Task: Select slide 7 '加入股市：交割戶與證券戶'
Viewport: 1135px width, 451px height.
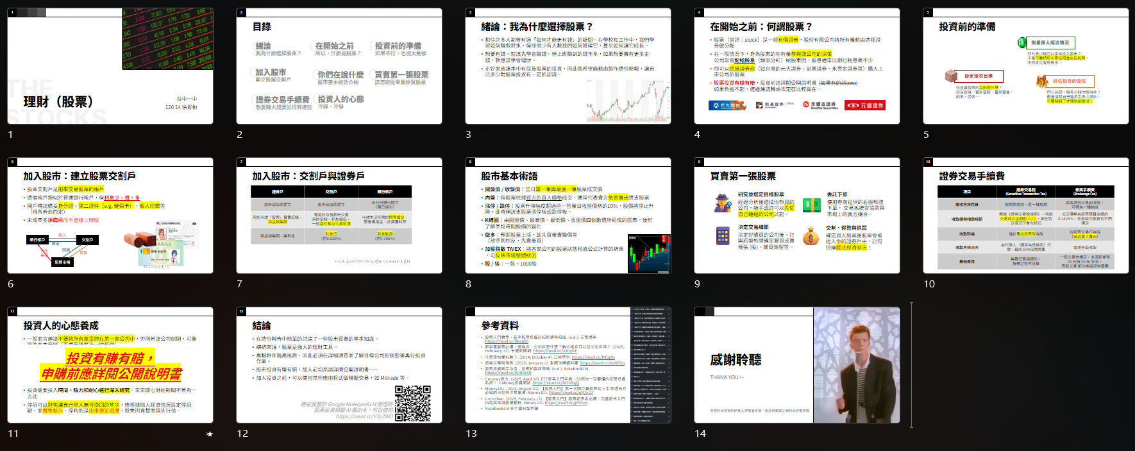Action: click(x=339, y=216)
